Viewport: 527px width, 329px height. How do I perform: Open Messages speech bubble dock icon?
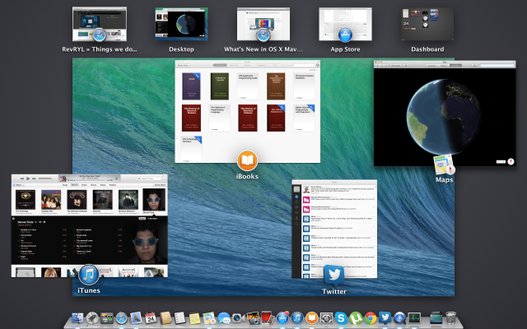point(223,317)
